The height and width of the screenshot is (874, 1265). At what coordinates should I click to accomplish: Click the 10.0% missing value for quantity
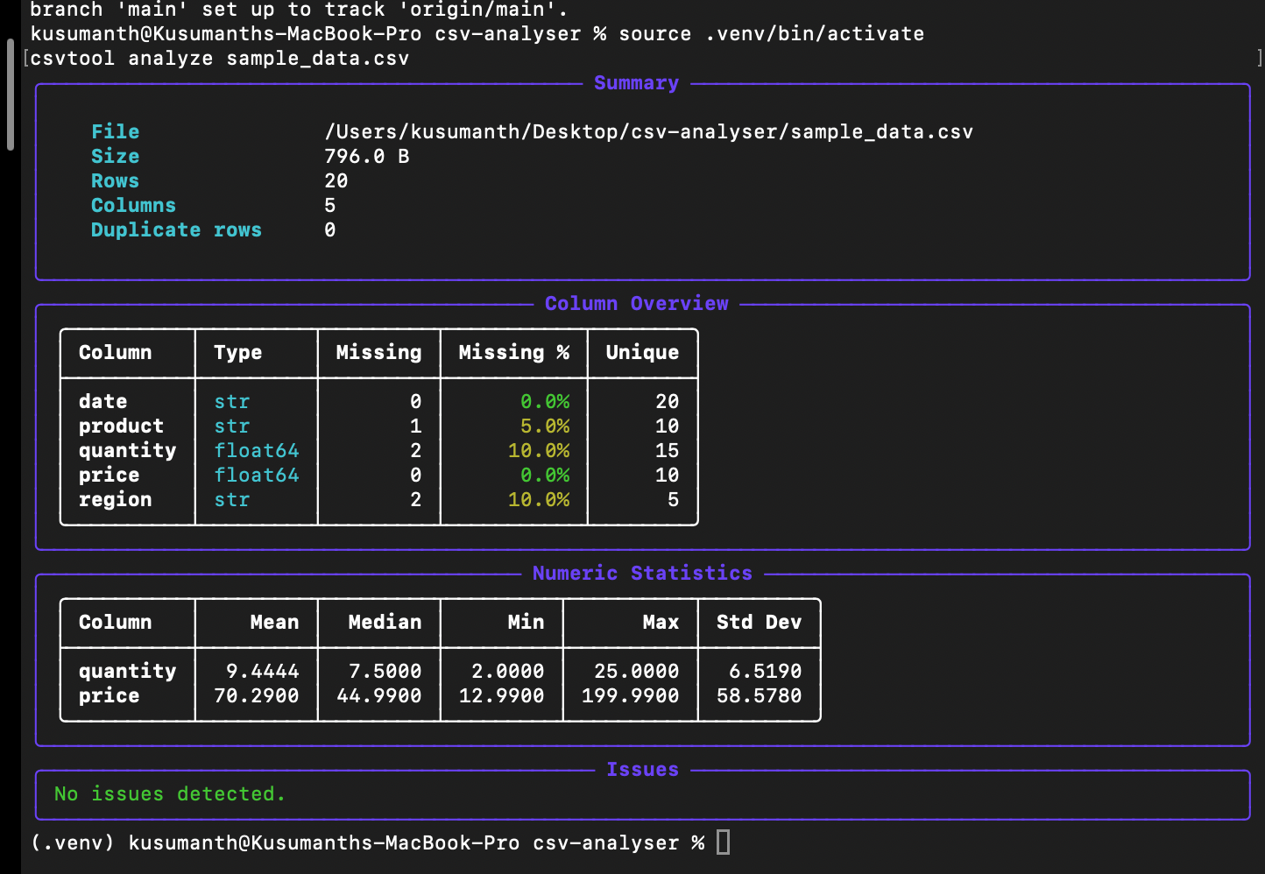click(x=539, y=451)
